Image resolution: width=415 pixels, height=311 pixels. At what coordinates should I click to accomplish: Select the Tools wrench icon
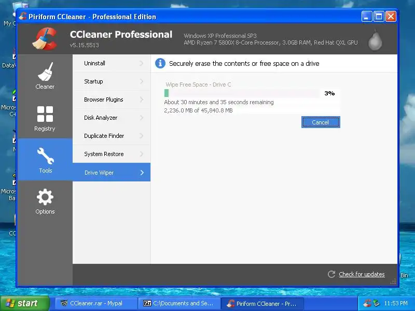pyautogui.click(x=46, y=156)
